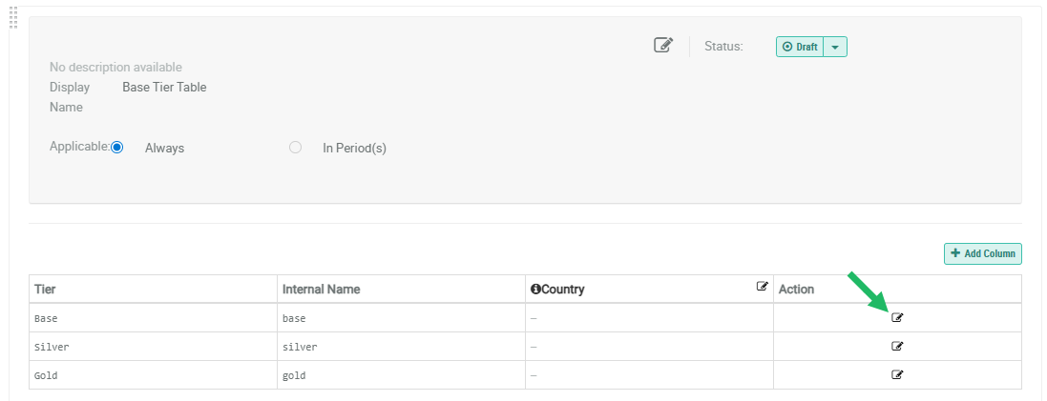Edit the Country column via header icon
This screenshot has width=1047, height=401.
pos(763,286)
